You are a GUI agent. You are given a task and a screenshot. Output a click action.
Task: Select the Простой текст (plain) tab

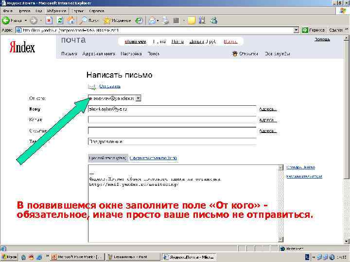click(x=108, y=158)
